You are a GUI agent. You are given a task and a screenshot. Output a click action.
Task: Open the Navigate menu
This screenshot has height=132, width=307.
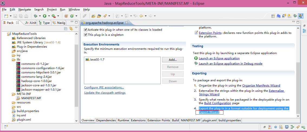[x=25, y=9]
